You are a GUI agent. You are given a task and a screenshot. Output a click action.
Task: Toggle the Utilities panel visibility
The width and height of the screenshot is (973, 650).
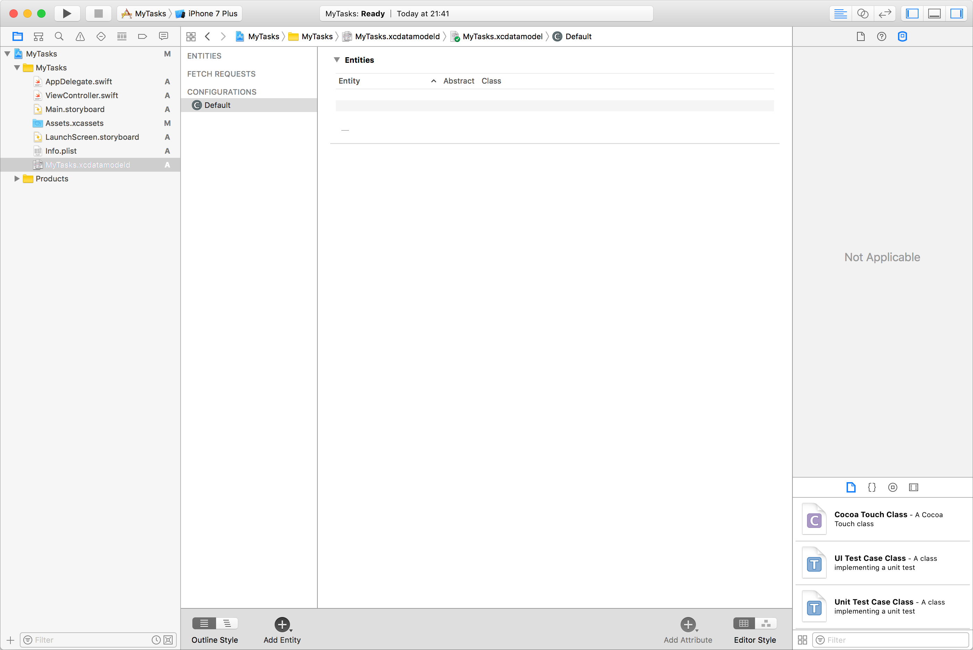pyautogui.click(x=957, y=14)
